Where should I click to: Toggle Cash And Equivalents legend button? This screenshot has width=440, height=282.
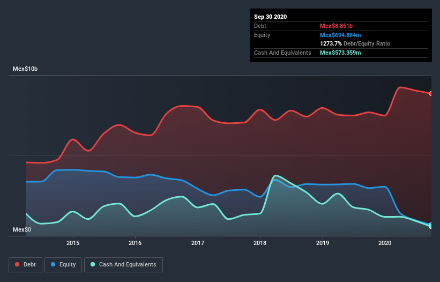[123, 265]
